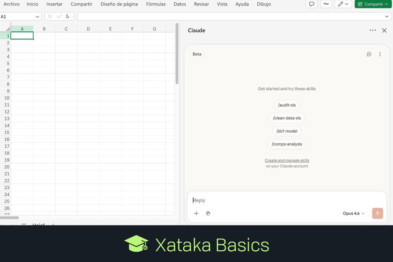Run the /audit-xls skill
The height and width of the screenshot is (262, 393).
287,105
